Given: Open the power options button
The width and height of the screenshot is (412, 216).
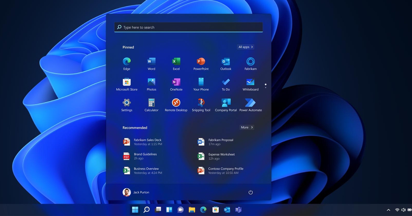Looking at the screenshot, I should [251, 192].
